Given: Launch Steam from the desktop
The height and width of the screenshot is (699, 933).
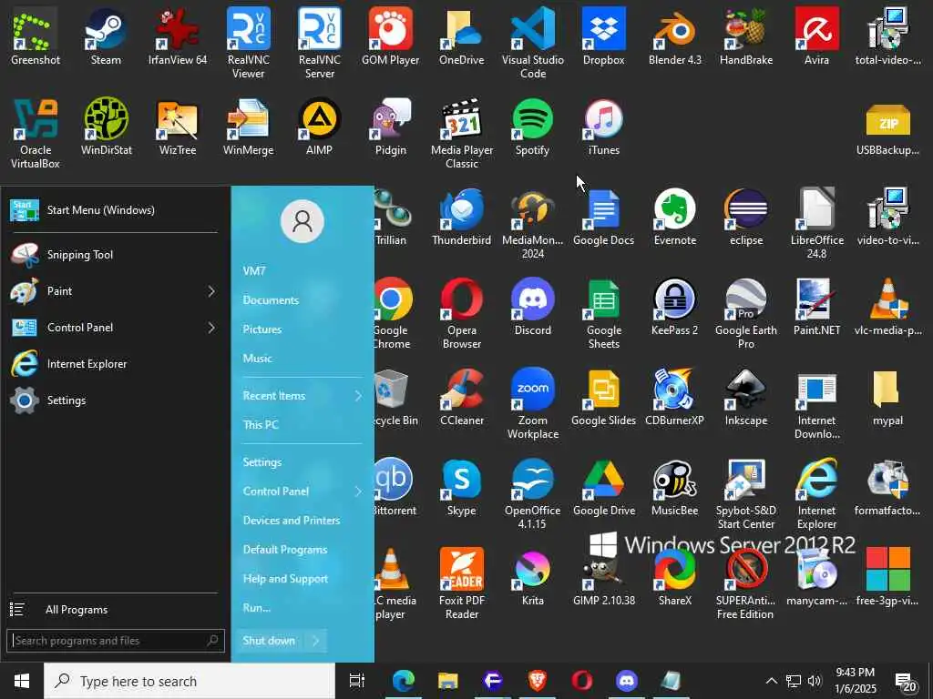Looking at the screenshot, I should coord(106,35).
